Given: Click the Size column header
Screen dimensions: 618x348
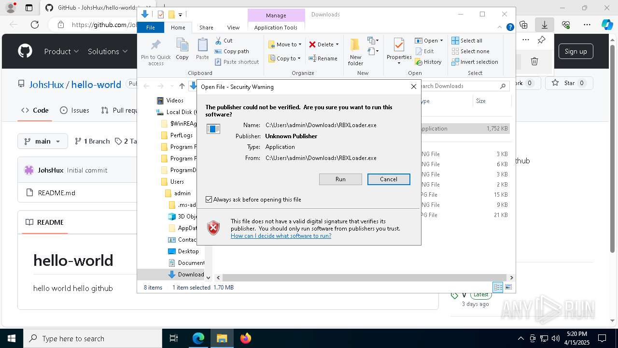Looking at the screenshot, I should (x=492, y=101).
